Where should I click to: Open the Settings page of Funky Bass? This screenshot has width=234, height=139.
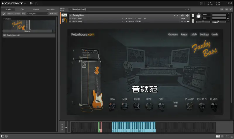pyautogui.click(x=204, y=35)
